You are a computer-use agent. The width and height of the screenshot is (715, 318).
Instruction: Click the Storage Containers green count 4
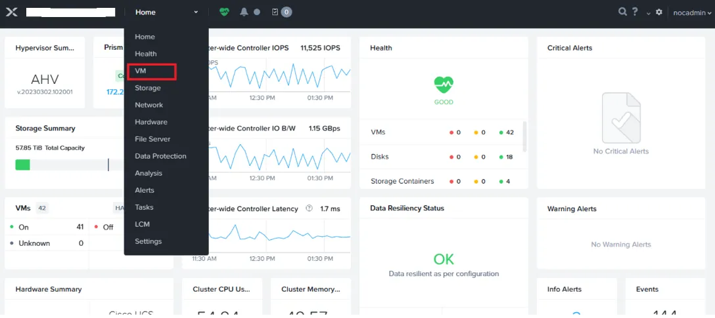tap(508, 181)
